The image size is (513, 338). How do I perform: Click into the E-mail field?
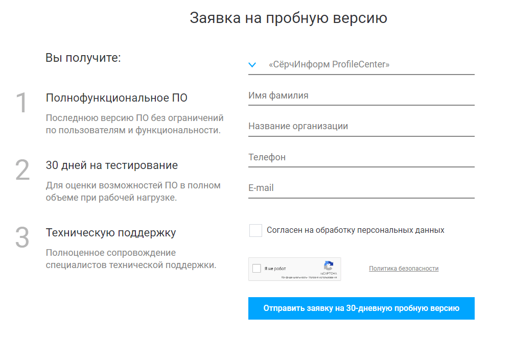(361, 188)
